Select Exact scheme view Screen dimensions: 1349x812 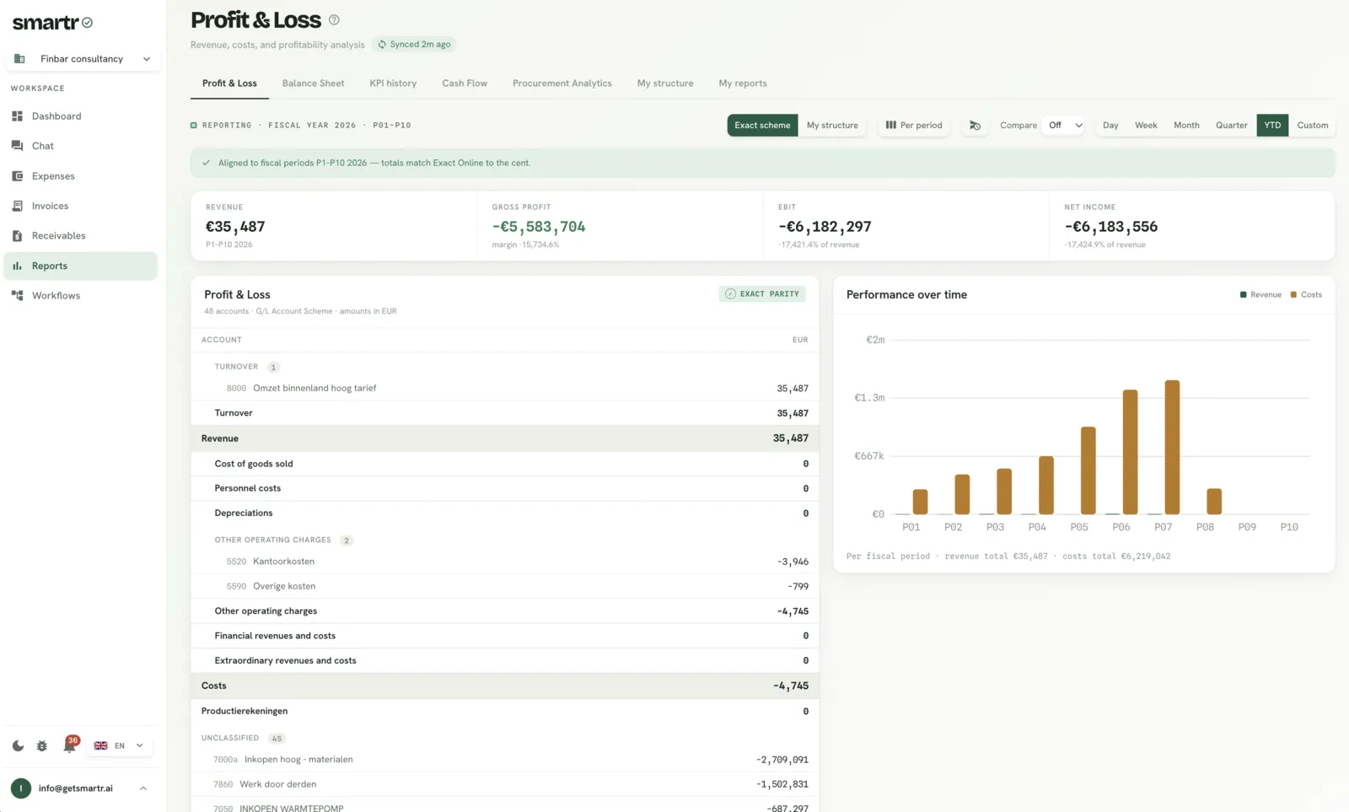(x=762, y=125)
